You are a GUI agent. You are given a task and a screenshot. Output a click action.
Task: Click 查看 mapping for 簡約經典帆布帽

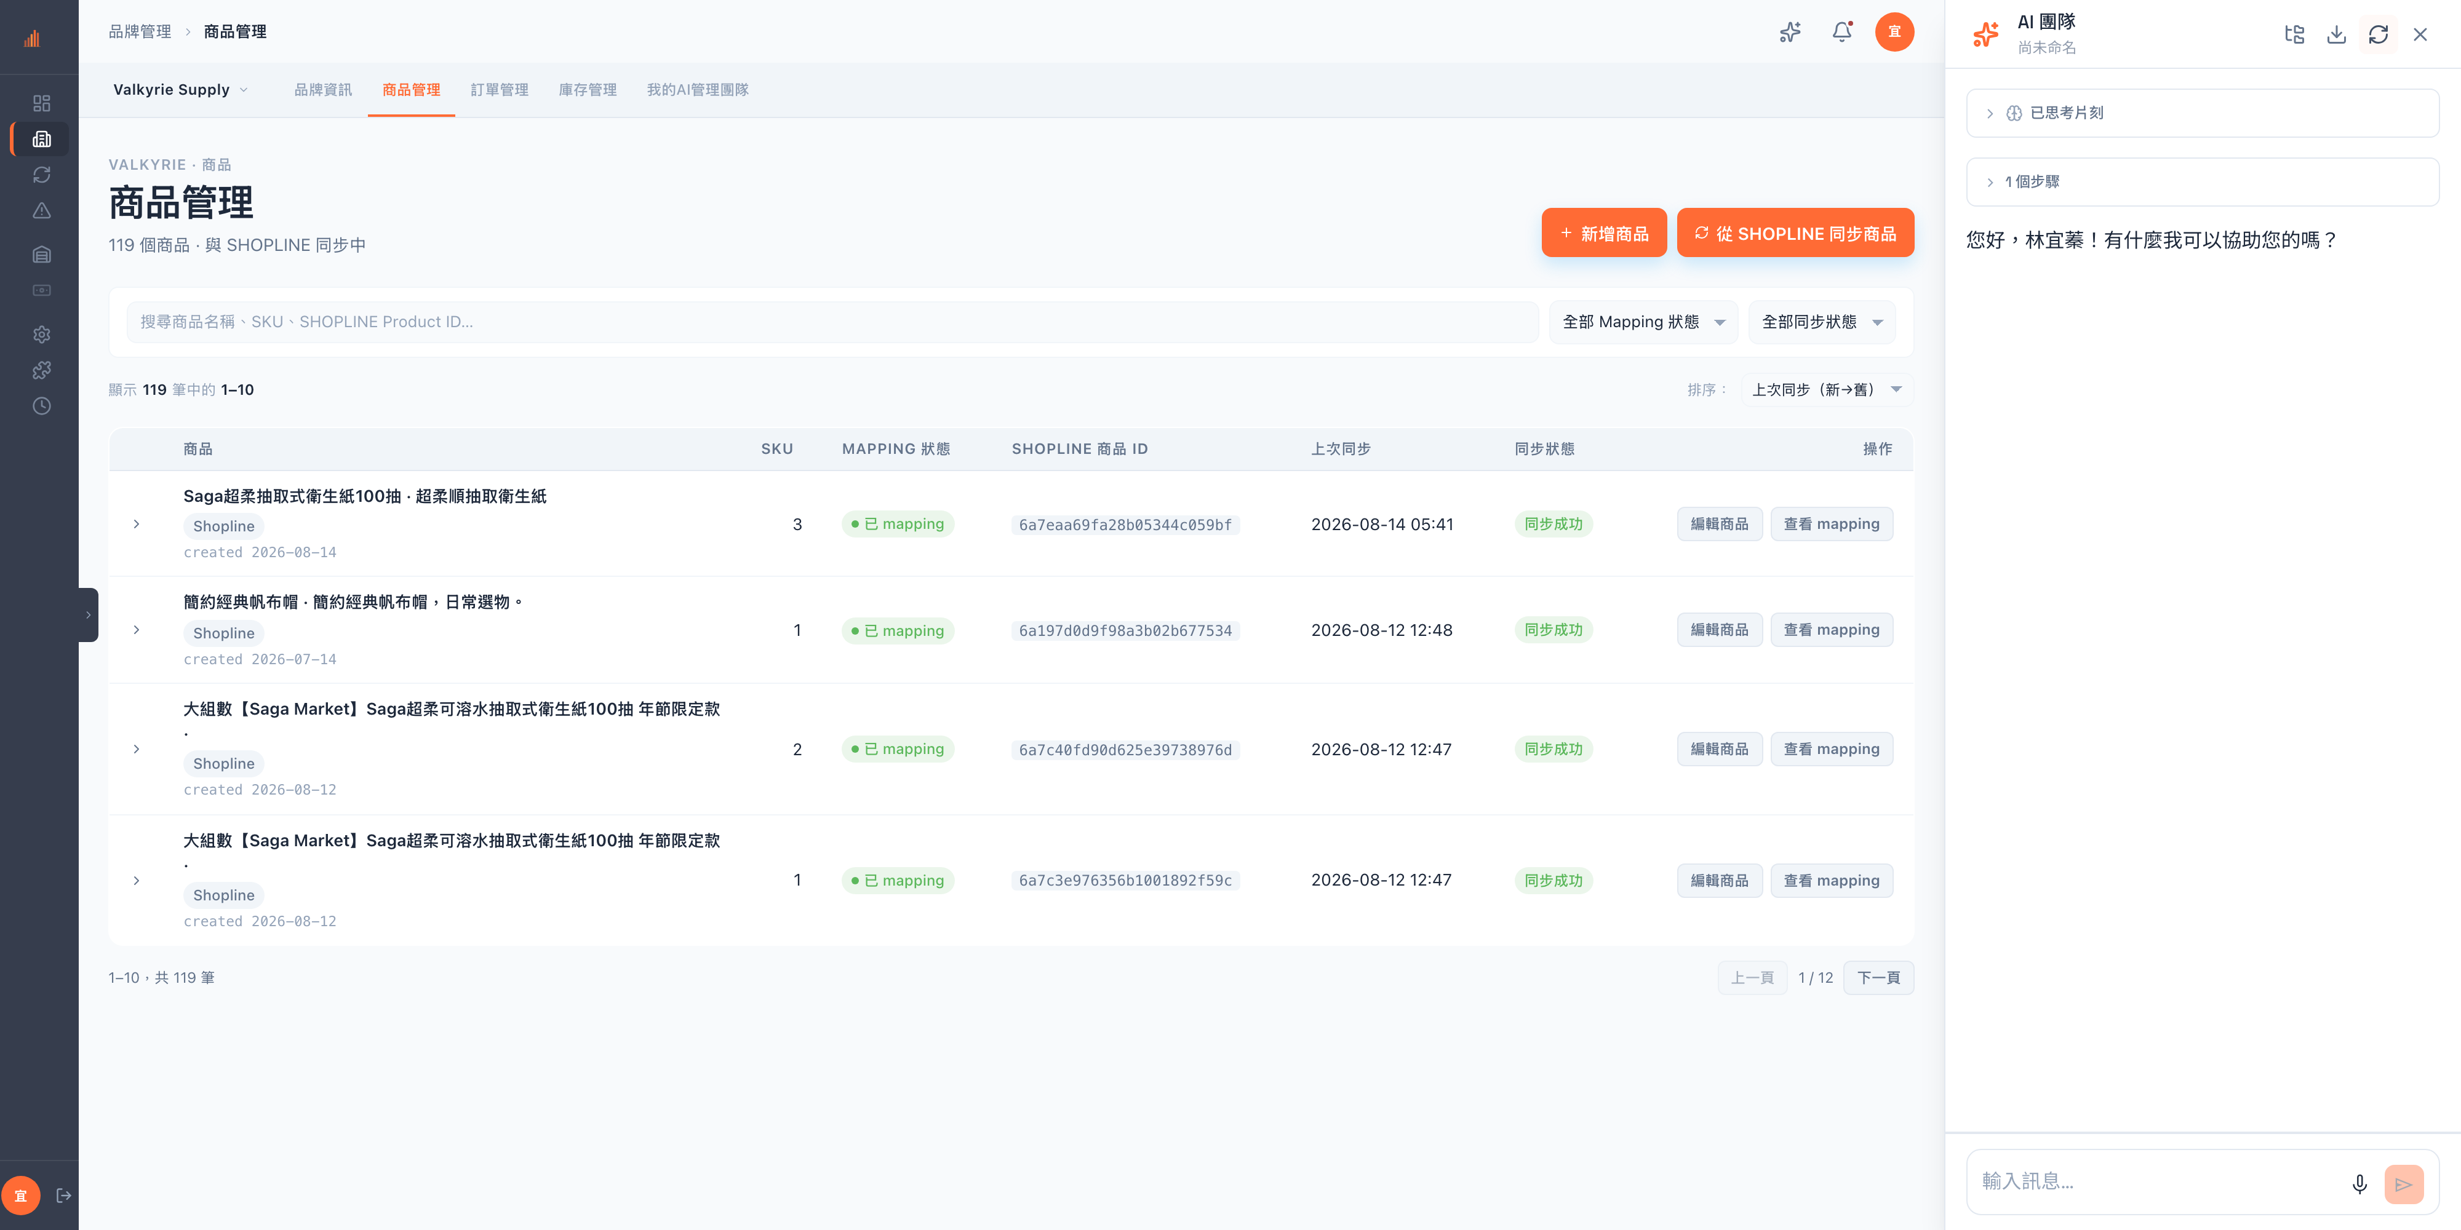[x=1832, y=630]
